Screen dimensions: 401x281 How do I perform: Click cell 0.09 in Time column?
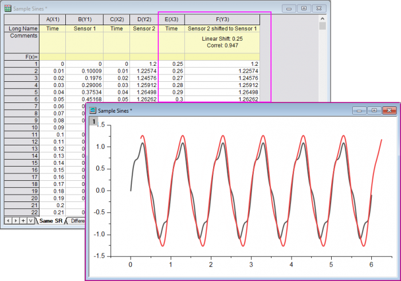tap(53, 128)
